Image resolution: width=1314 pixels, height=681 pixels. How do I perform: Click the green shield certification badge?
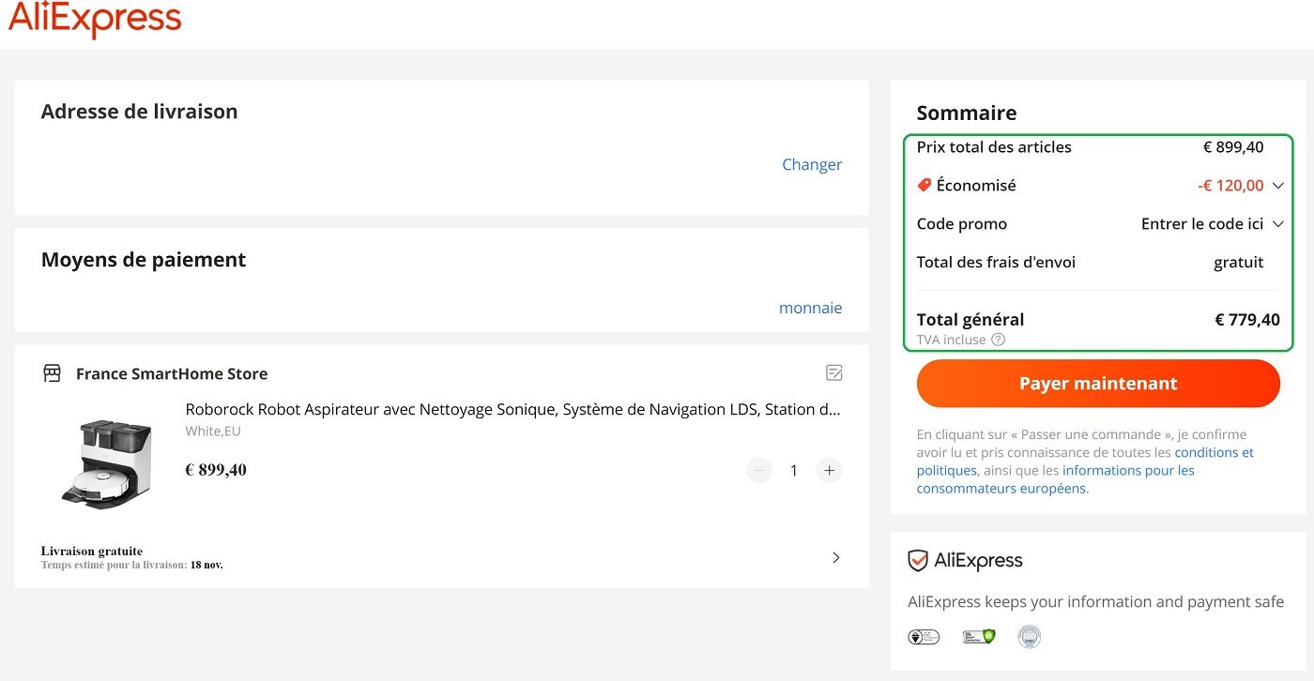(978, 637)
